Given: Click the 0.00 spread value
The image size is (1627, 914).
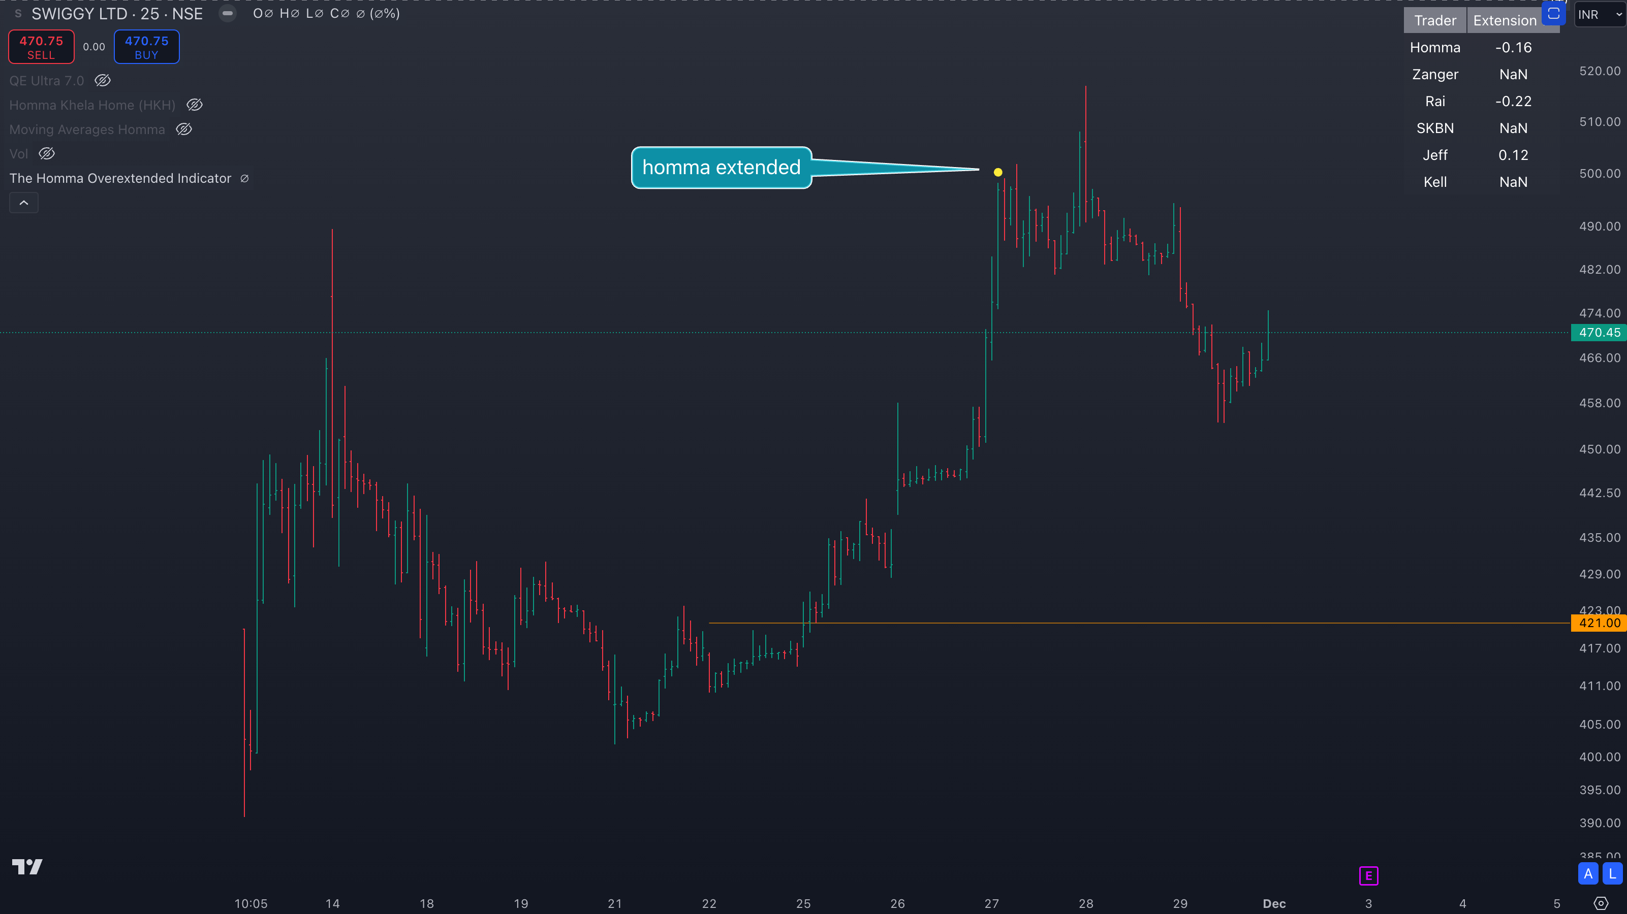Looking at the screenshot, I should tap(94, 47).
